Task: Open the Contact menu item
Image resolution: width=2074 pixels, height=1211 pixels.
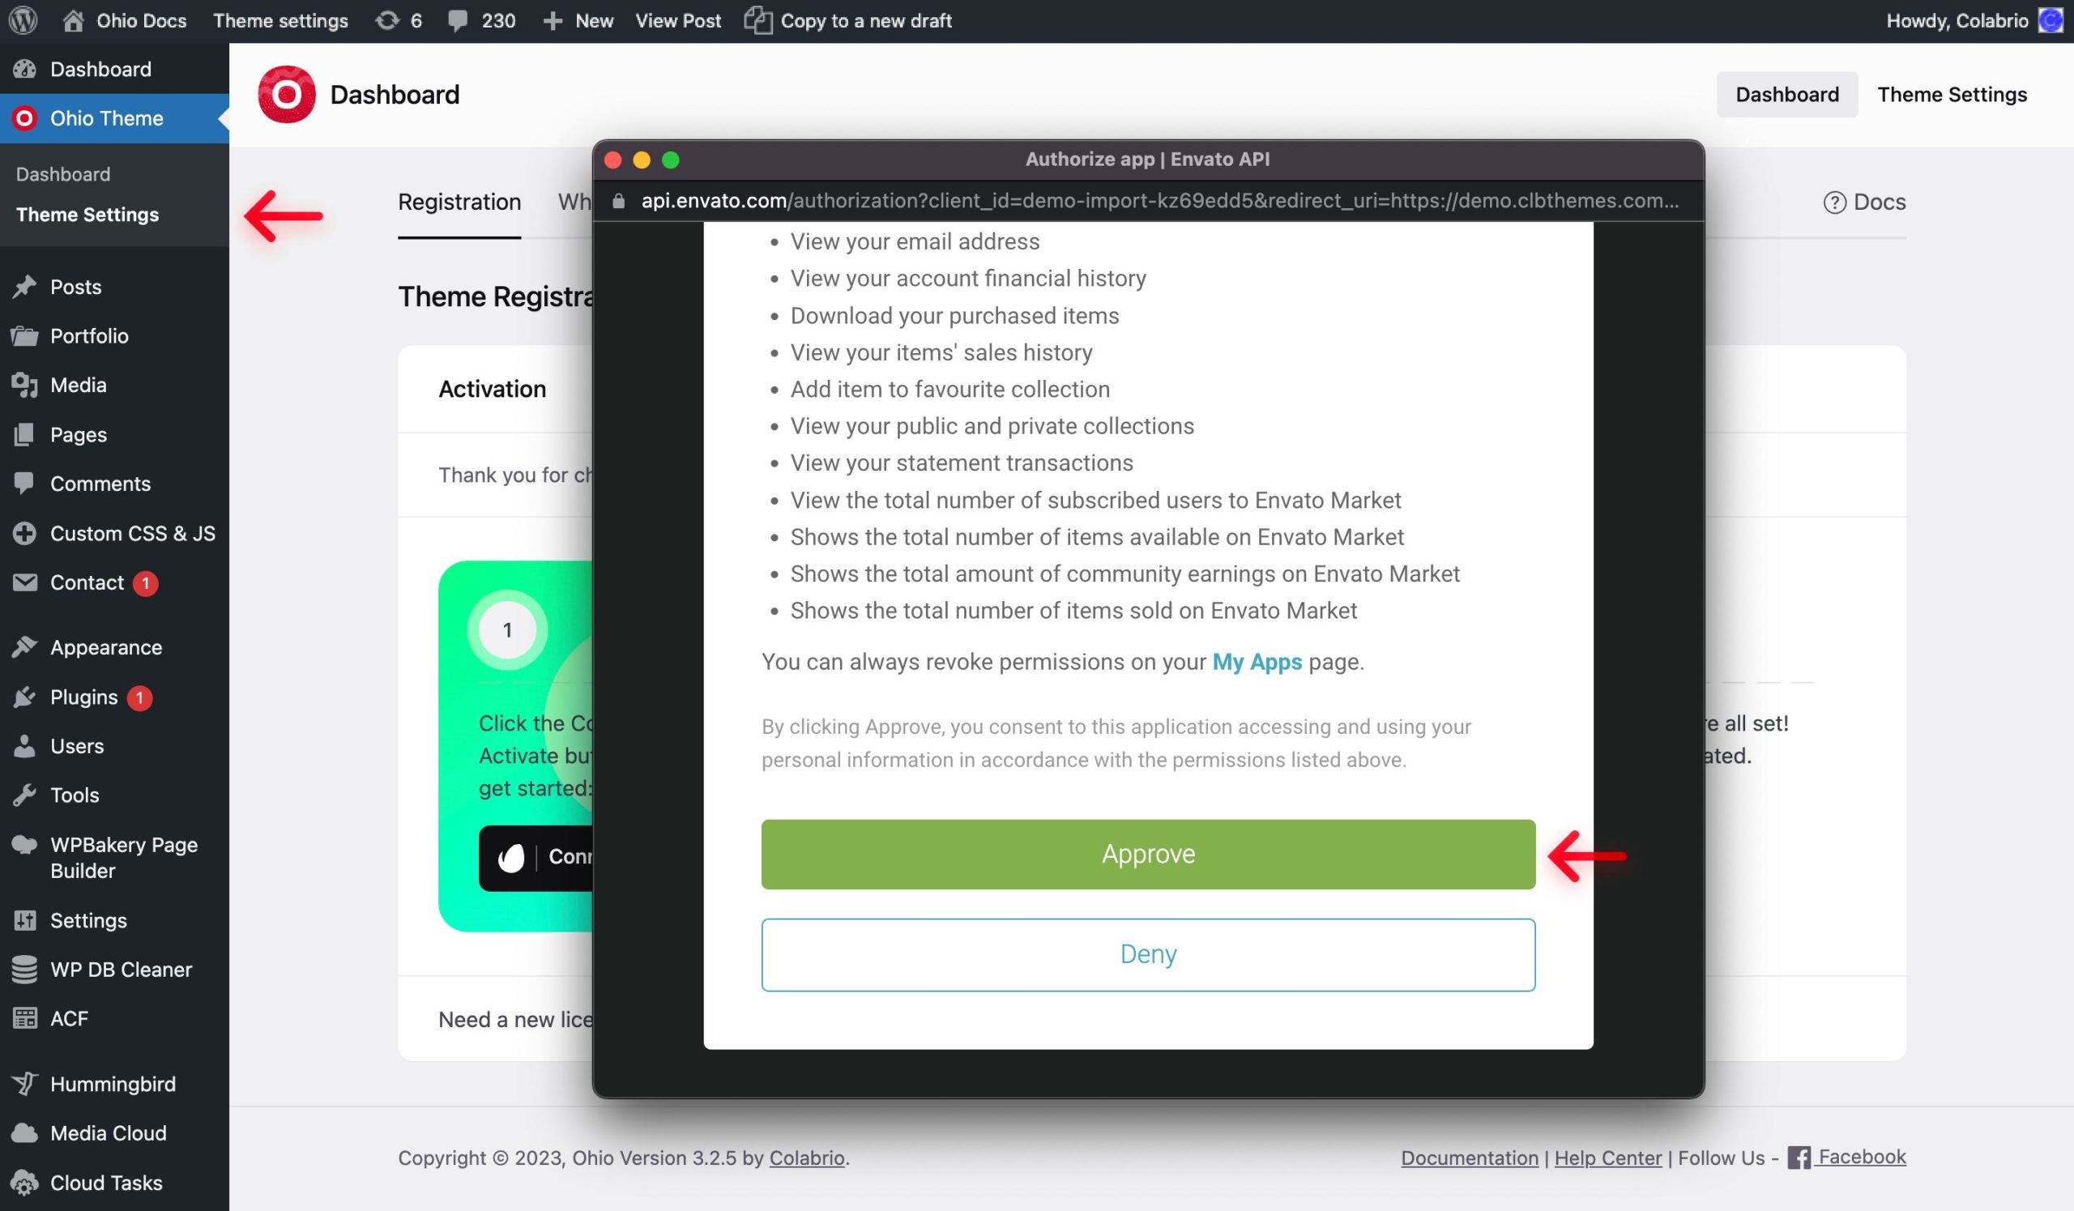Action: pos(114,582)
